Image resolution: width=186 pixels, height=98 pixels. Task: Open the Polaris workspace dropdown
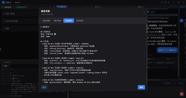coord(18,2)
